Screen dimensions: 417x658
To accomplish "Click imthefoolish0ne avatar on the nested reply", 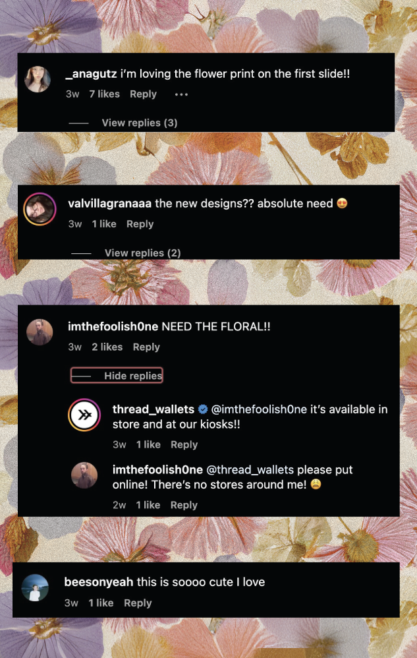I will click(x=84, y=475).
